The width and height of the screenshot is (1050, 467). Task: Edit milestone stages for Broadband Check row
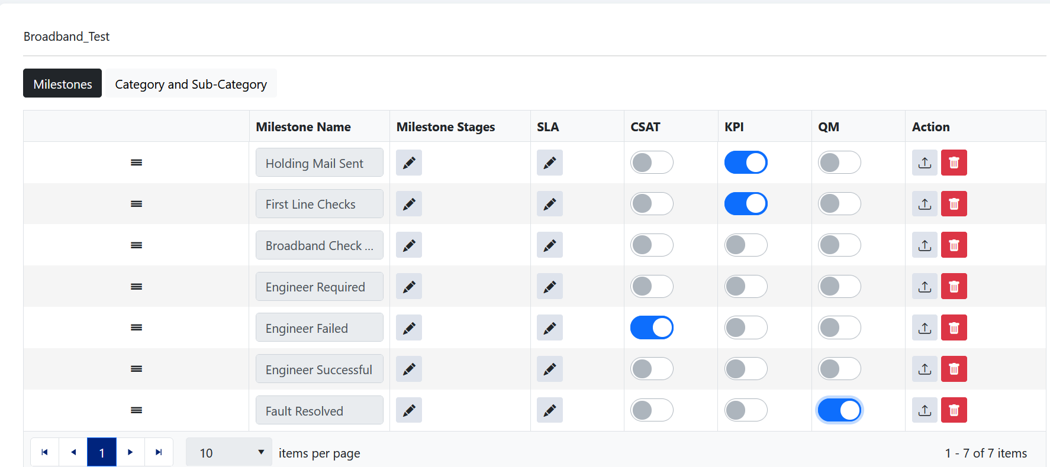408,245
